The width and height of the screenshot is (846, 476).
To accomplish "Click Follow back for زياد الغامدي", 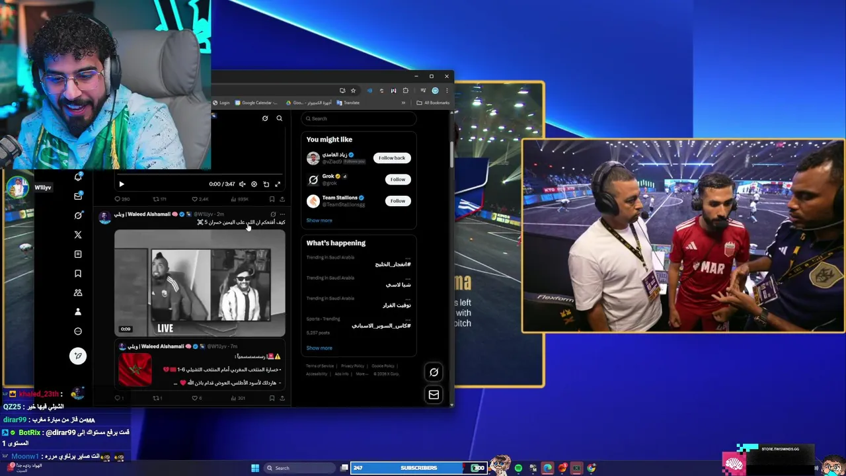I will [x=392, y=158].
